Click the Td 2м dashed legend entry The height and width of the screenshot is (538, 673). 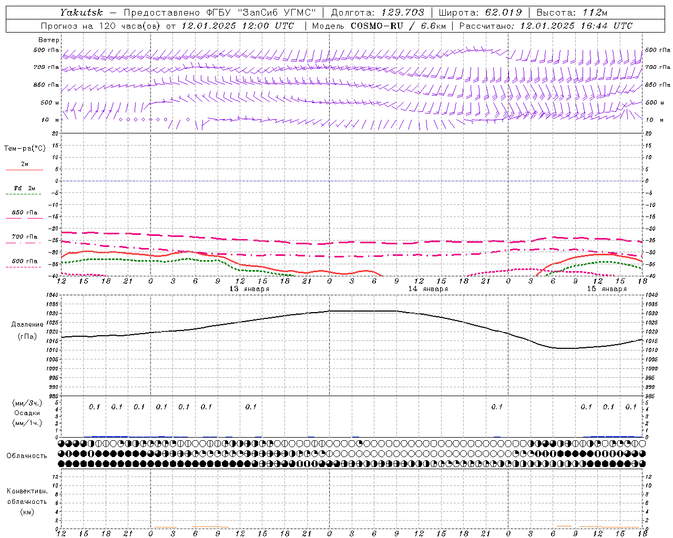coord(24,190)
